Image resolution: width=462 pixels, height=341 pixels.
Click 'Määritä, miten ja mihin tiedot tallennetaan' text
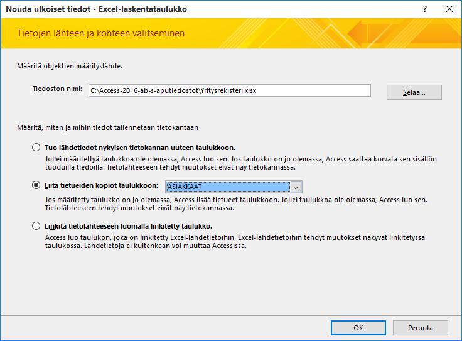pyautogui.click(x=107, y=127)
